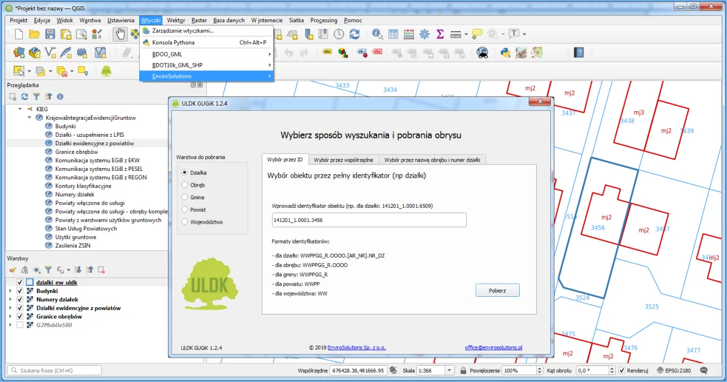Open Zarządzanie wtyczkami menu entry
Image resolution: width=727 pixels, height=382 pixels.
pyautogui.click(x=183, y=31)
